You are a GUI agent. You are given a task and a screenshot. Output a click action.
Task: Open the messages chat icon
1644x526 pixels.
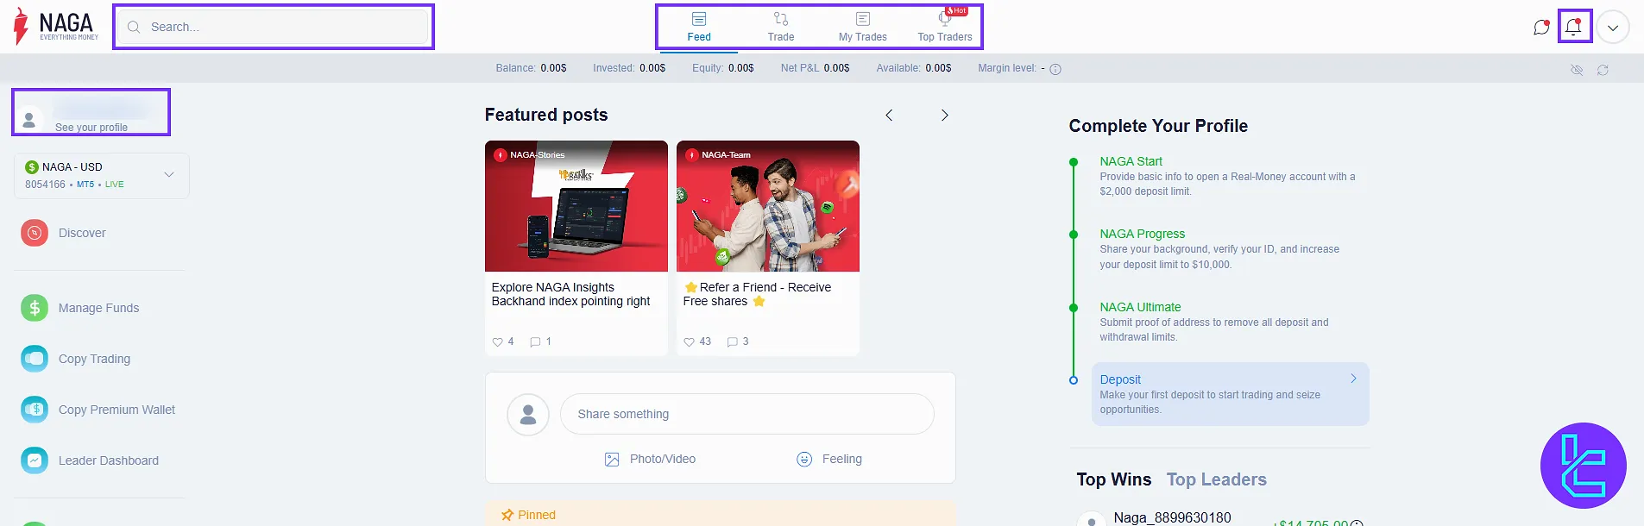1540,28
